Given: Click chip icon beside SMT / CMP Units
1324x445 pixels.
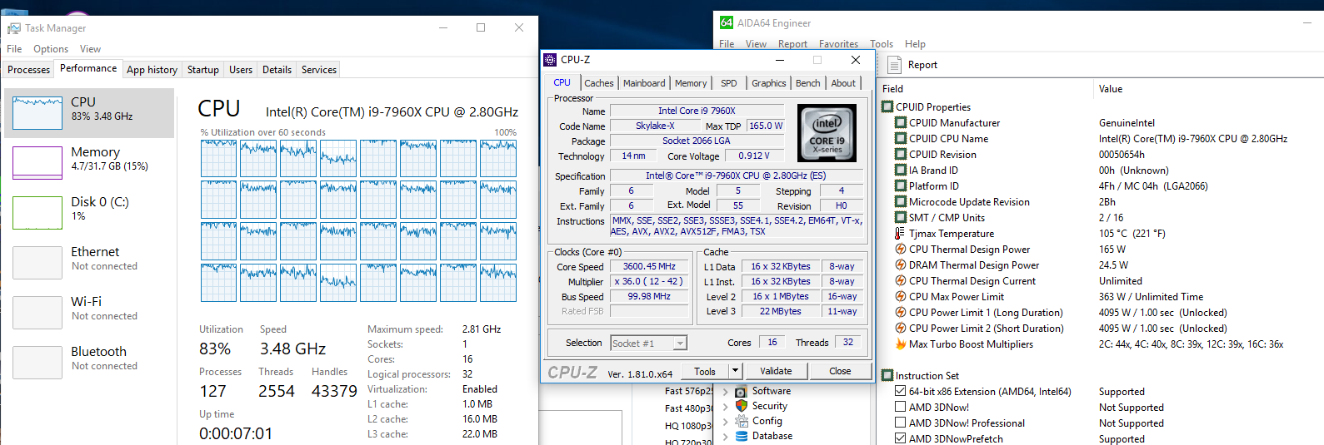Looking at the screenshot, I should coord(901,217).
